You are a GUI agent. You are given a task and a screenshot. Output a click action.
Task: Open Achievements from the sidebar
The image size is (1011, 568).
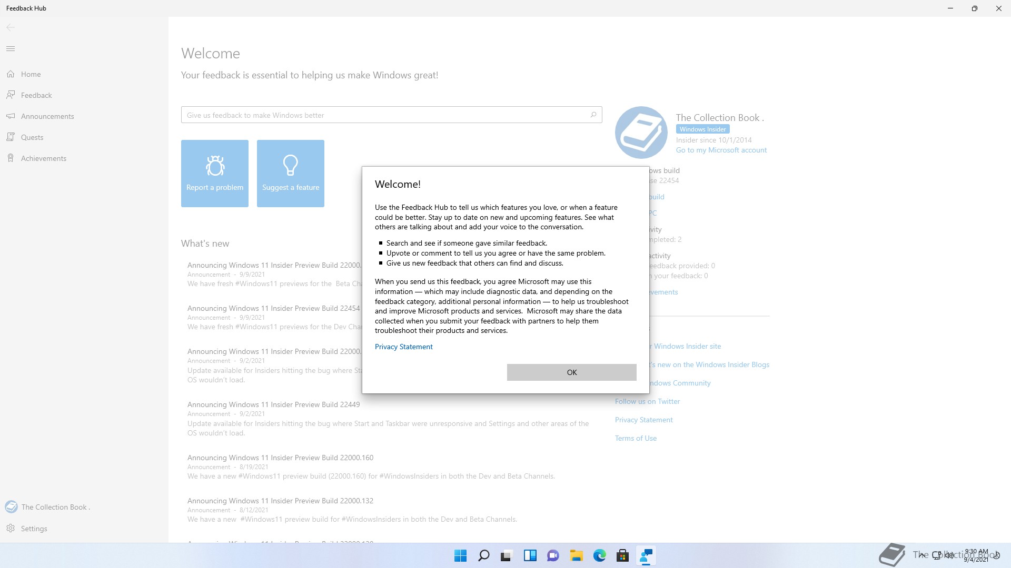(44, 158)
